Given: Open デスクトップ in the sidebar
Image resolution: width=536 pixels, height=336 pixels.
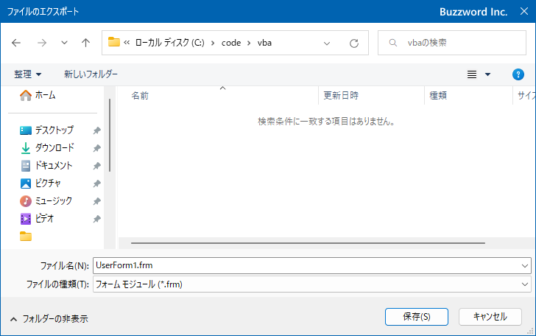Looking at the screenshot, I should (x=46, y=130).
